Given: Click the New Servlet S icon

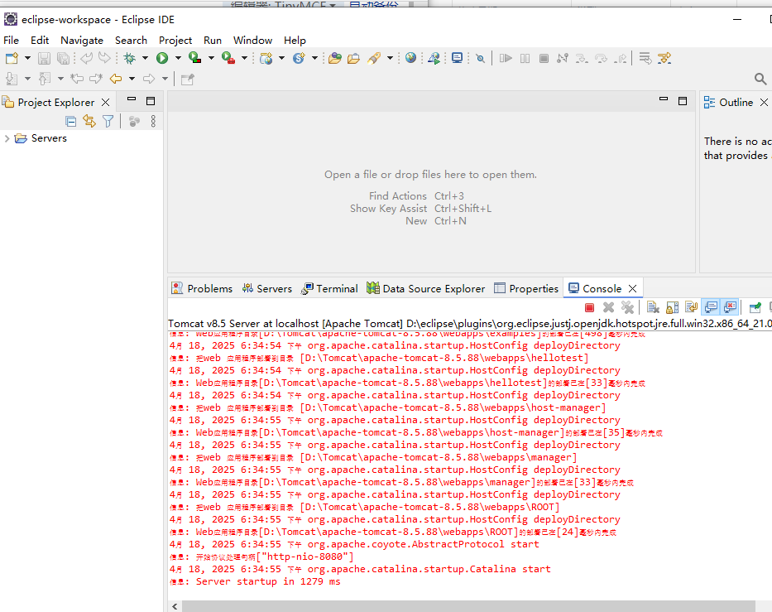Looking at the screenshot, I should 299,58.
